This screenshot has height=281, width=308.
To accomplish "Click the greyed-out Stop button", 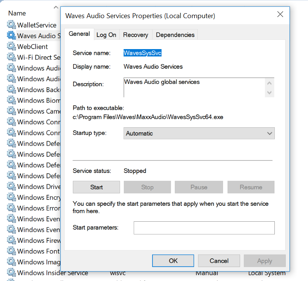I will (147, 187).
